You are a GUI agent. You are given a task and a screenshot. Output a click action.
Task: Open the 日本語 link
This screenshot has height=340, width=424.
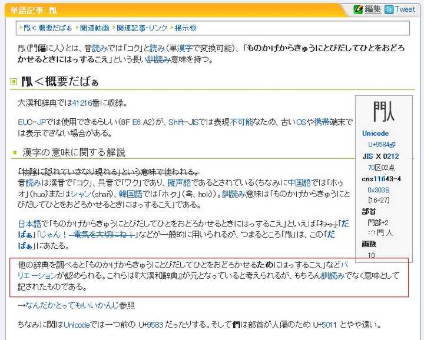point(30,224)
